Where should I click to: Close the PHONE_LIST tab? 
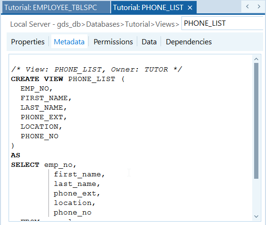click(x=190, y=8)
